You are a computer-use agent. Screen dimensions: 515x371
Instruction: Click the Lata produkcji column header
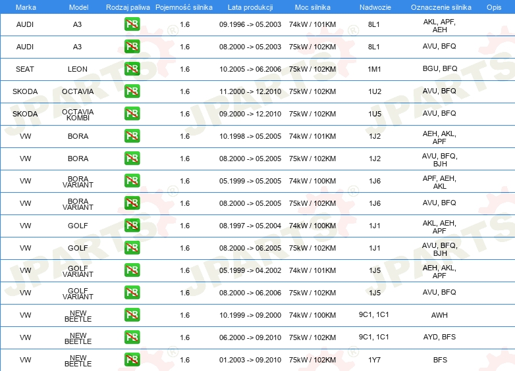coord(250,7)
